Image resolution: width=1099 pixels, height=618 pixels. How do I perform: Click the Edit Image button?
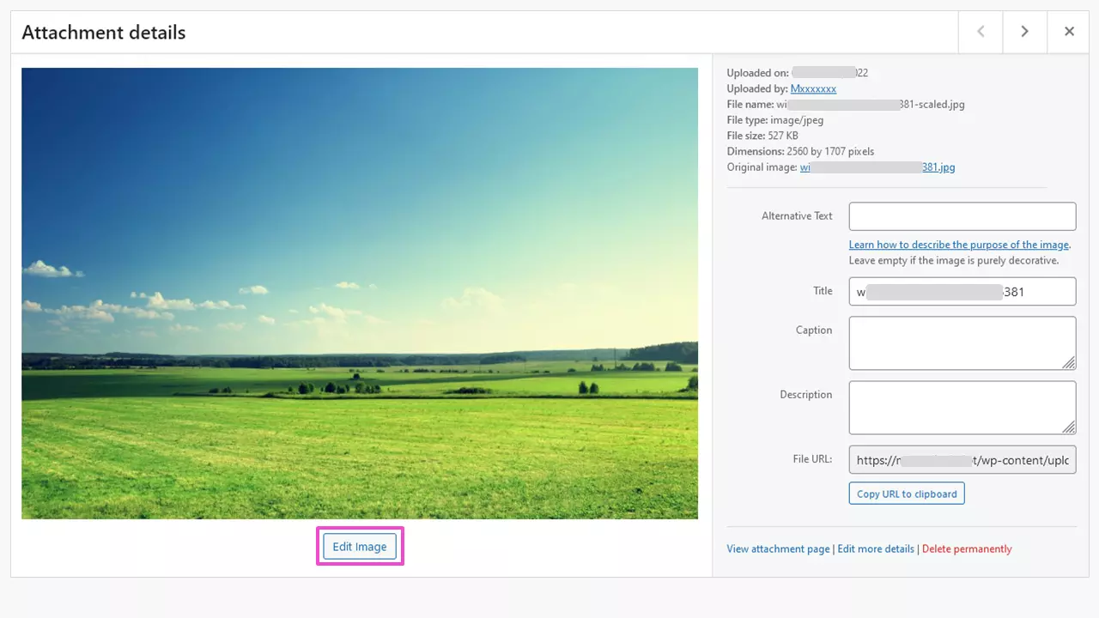pos(359,546)
